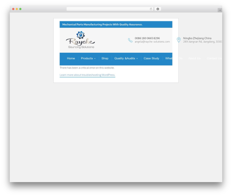
Task: Click the Rayche Sourcing Solutions logo
Action: pos(80,40)
